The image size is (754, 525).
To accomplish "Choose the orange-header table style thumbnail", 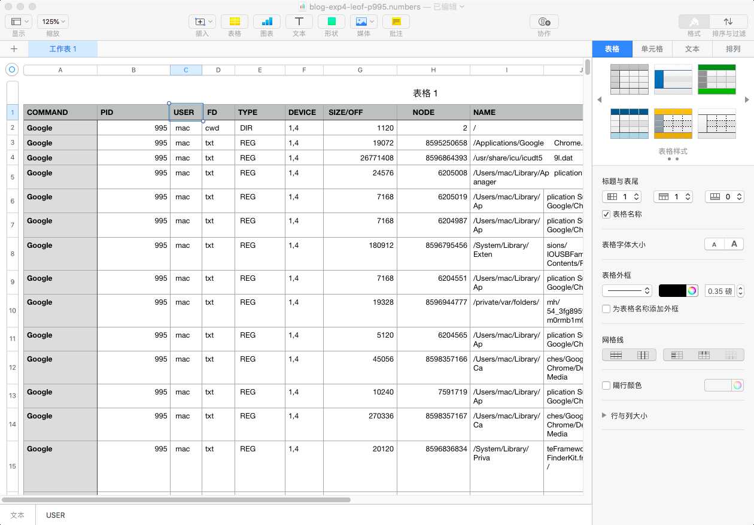I will [673, 123].
